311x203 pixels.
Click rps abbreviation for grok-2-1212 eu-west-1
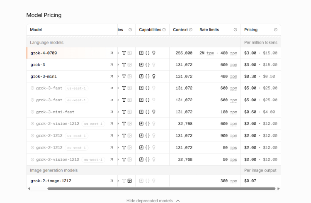(233, 148)
